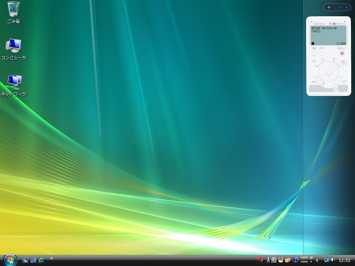Click the taskbar clock showing 12:53
The height and width of the screenshot is (266, 355).
click(x=344, y=260)
